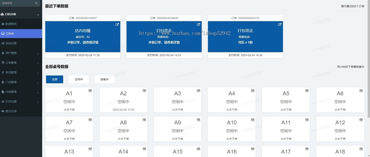Click table A15 detail icon

click(199, 149)
